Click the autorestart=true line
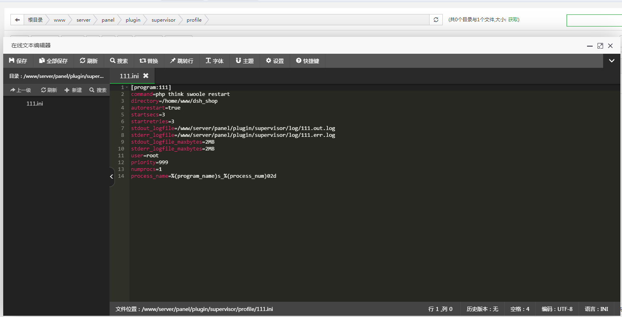The height and width of the screenshot is (317, 622). click(x=155, y=108)
